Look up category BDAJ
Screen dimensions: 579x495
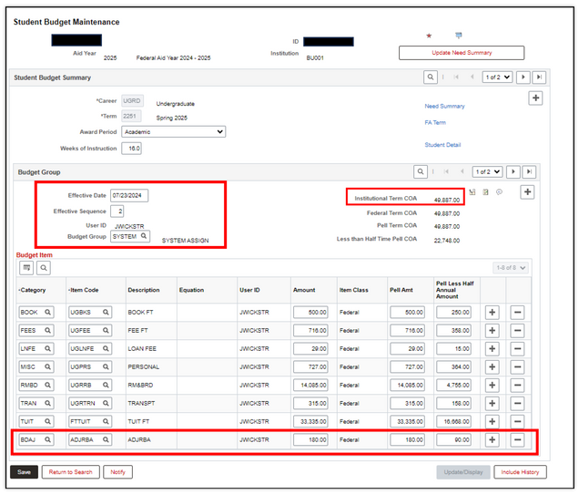tap(47, 439)
